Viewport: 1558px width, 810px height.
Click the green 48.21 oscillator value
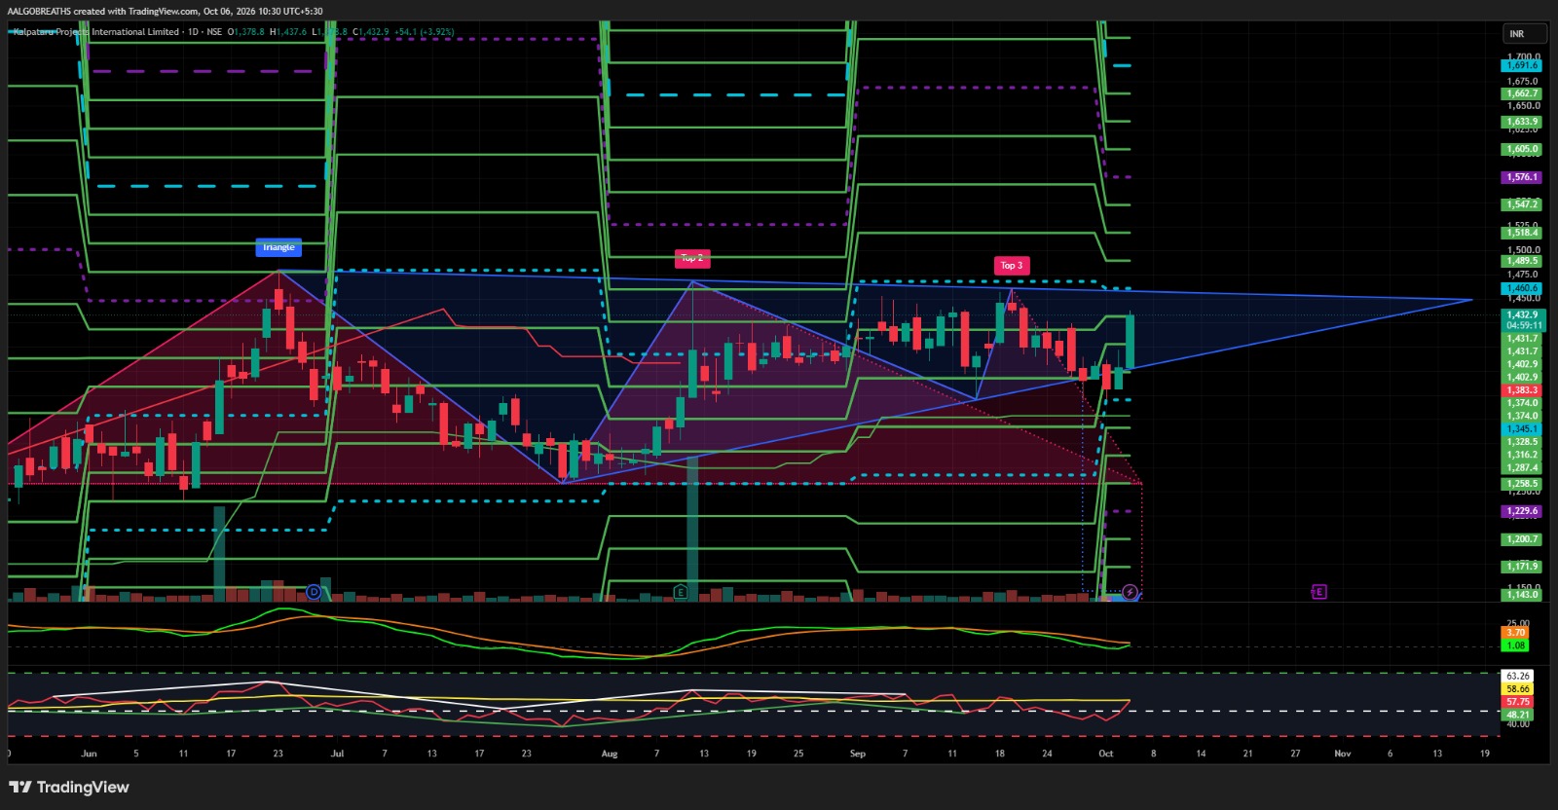(1518, 714)
